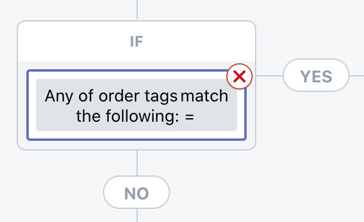
Task: Click the connector between IF block and NO
Action: click(137, 163)
